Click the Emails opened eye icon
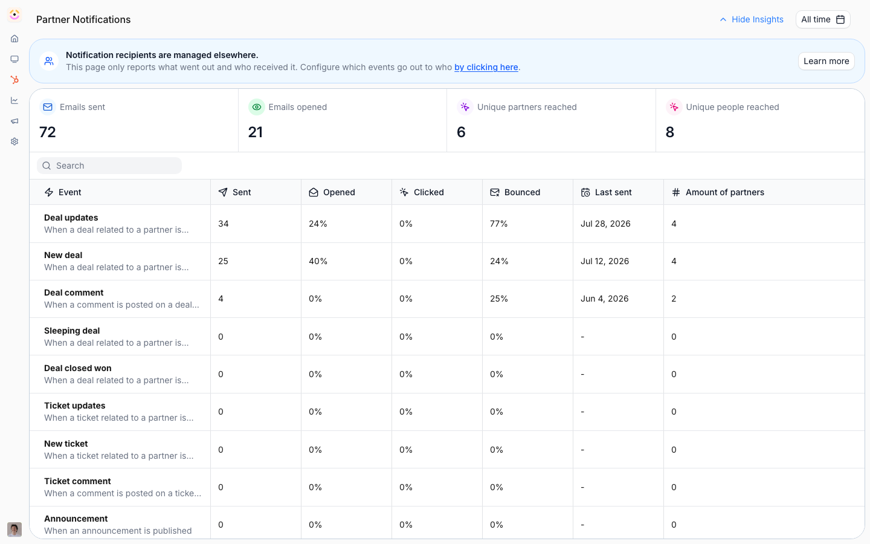The image size is (870, 544). (x=257, y=107)
